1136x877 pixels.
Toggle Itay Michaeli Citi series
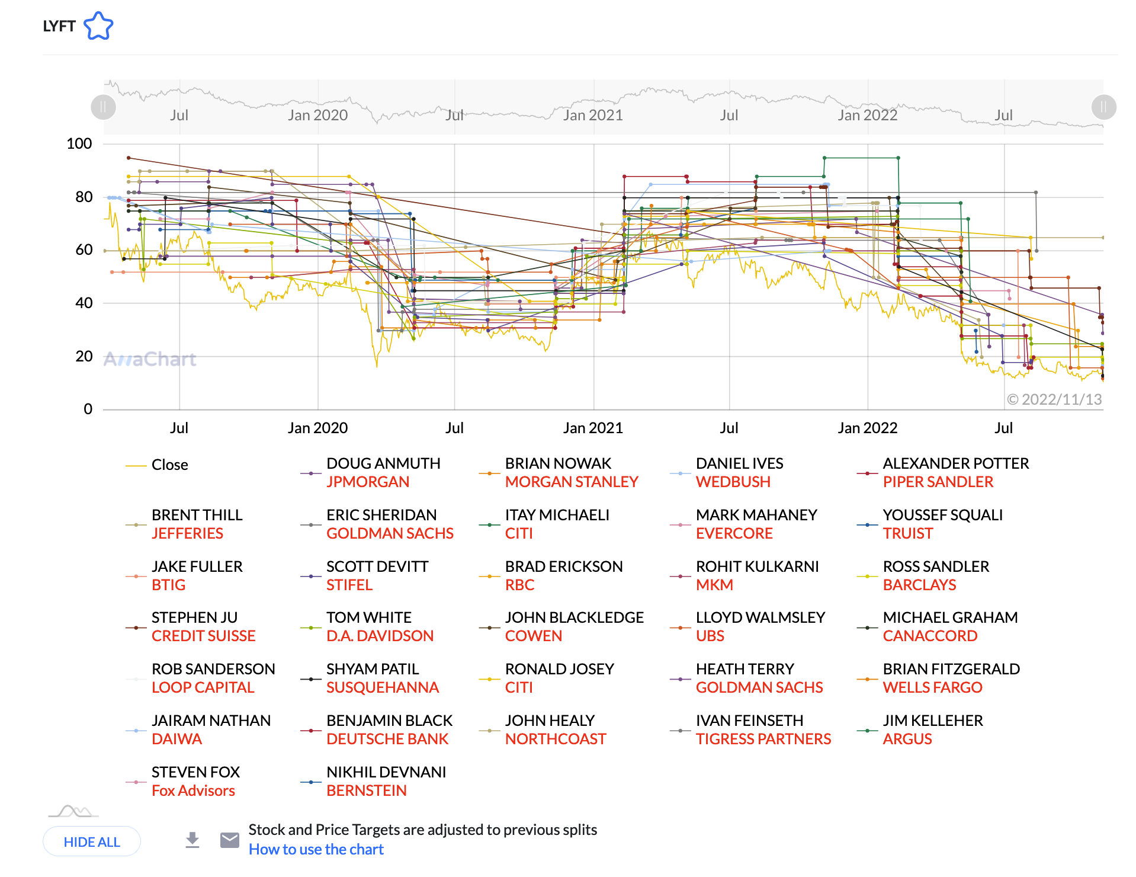(x=544, y=524)
